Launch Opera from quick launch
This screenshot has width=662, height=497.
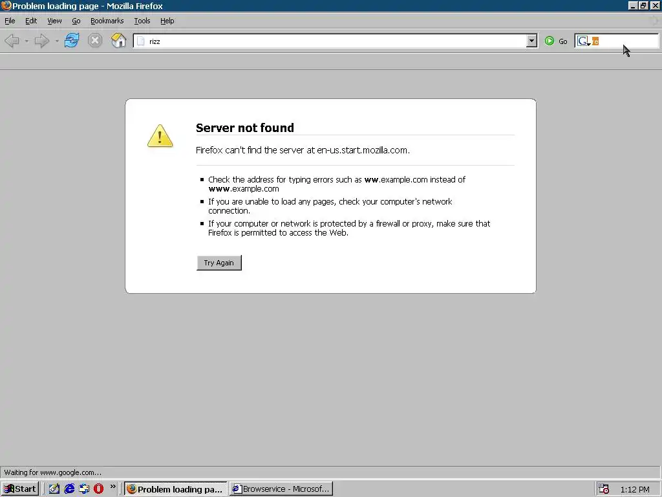pyautogui.click(x=99, y=489)
